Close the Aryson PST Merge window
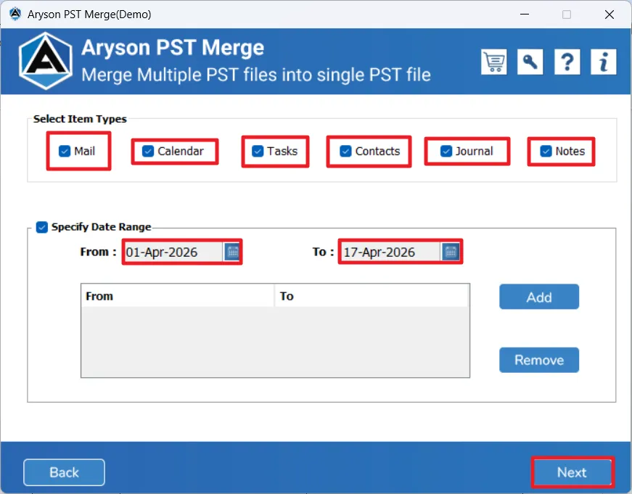This screenshot has height=494, width=632. pyautogui.click(x=610, y=15)
